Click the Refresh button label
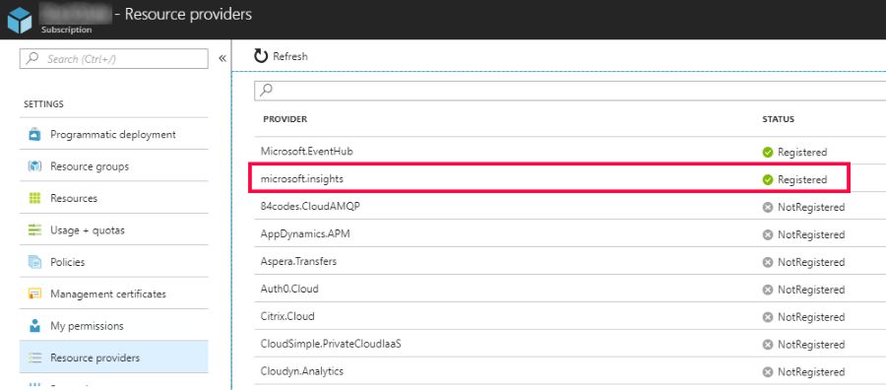The width and height of the screenshot is (886, 390). 290,56
